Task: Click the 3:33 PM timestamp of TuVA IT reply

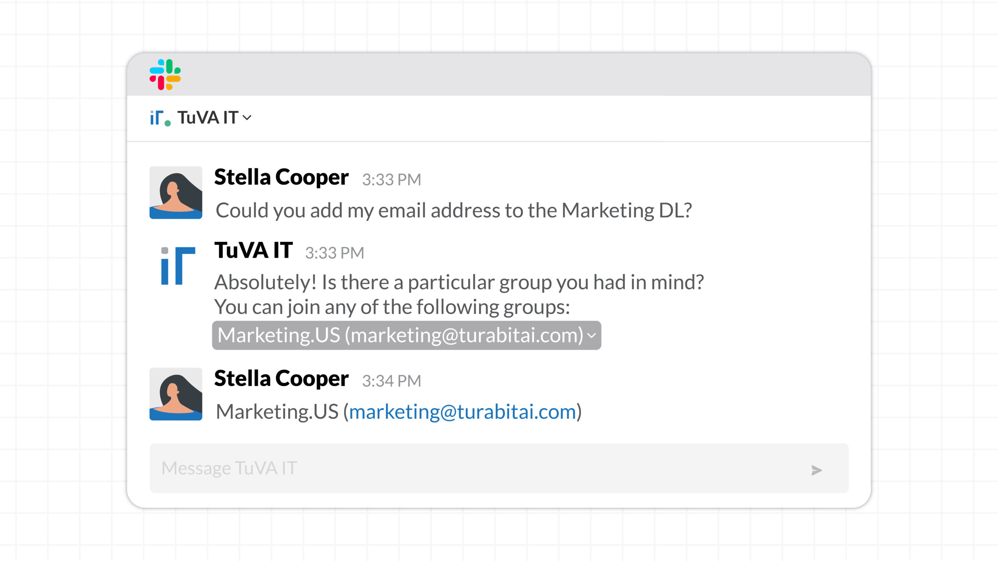Action: coord(334,253)
